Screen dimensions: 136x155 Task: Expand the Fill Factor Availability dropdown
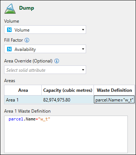click(83, 49)
